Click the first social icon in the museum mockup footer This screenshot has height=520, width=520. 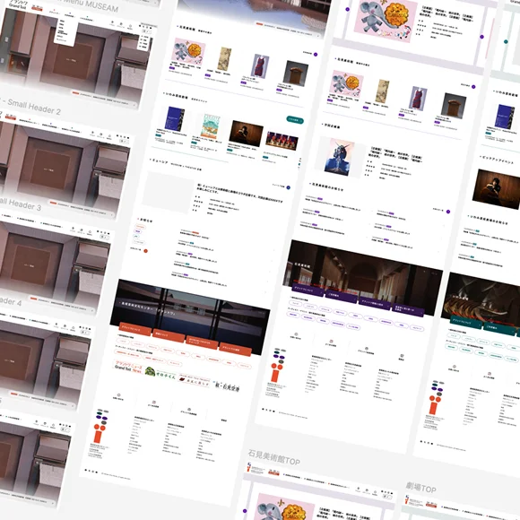click(x=263, y=409)
